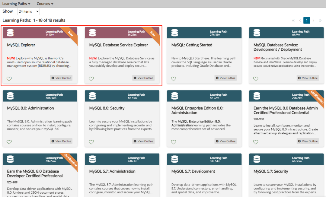Click the database icon on MySQL Explorer card

pos(10,33)
